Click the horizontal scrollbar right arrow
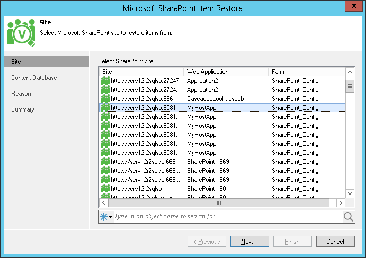Image resolution: width=366 pixels, height=258 pixels. 341,203
